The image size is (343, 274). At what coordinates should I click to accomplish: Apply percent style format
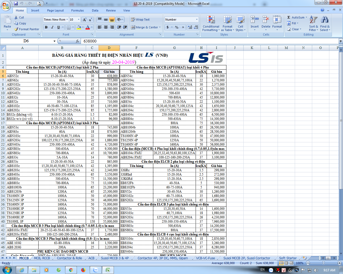(x=177, y=27)
